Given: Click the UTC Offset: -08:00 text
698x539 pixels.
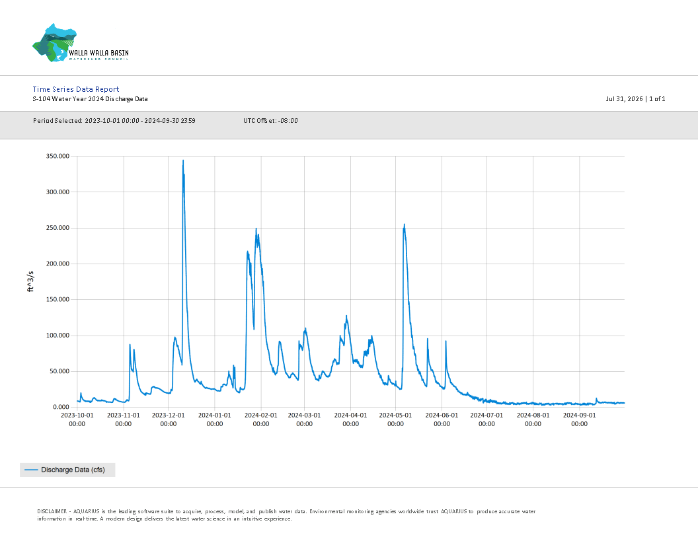Looking at the screenshot, I should tap(270, 120).
